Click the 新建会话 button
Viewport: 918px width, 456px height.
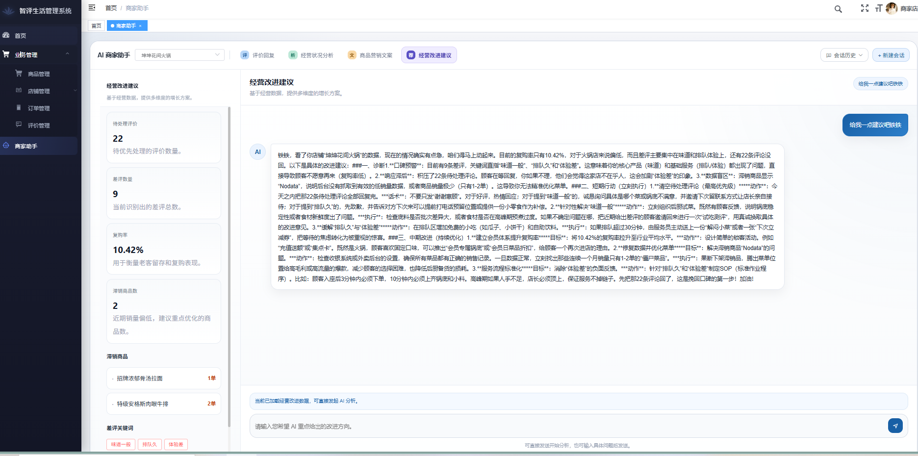pos(891,55)
